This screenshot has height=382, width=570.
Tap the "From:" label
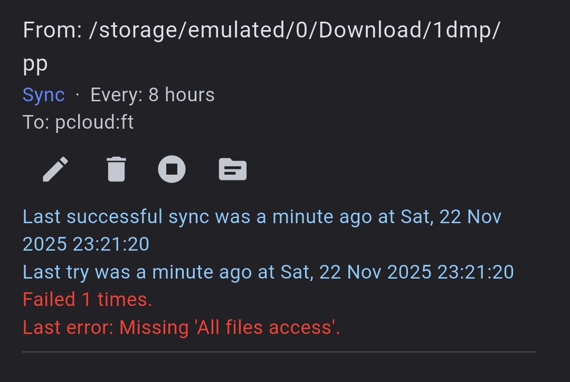pyautogui.click(x=52, y=31)
